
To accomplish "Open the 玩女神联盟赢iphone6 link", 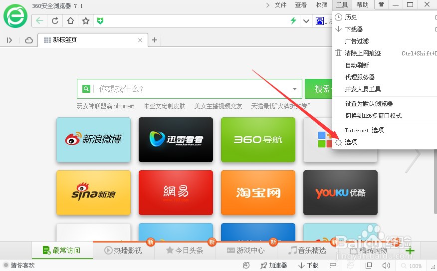I will coord(105,106).
